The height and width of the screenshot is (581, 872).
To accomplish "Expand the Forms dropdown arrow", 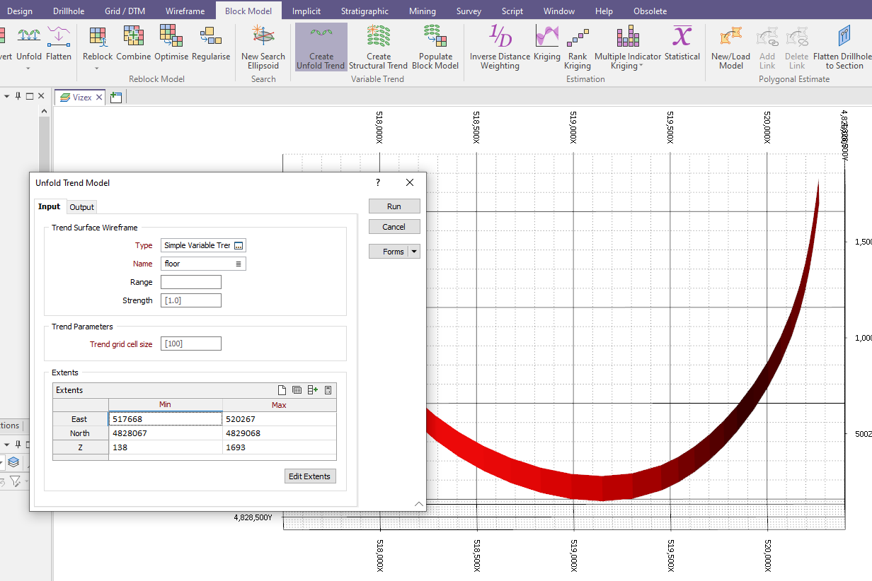I will (x=413, y=251).
